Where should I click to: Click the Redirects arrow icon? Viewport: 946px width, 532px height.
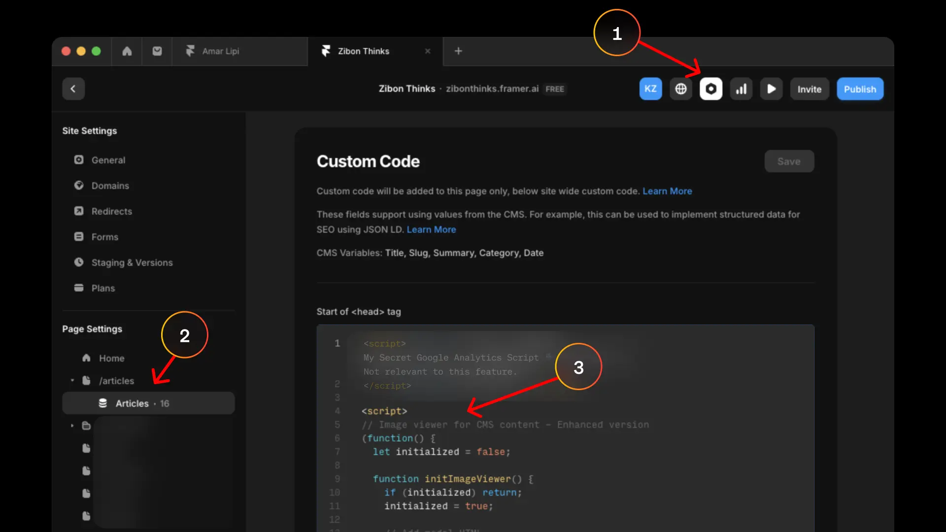coord(79,211)
